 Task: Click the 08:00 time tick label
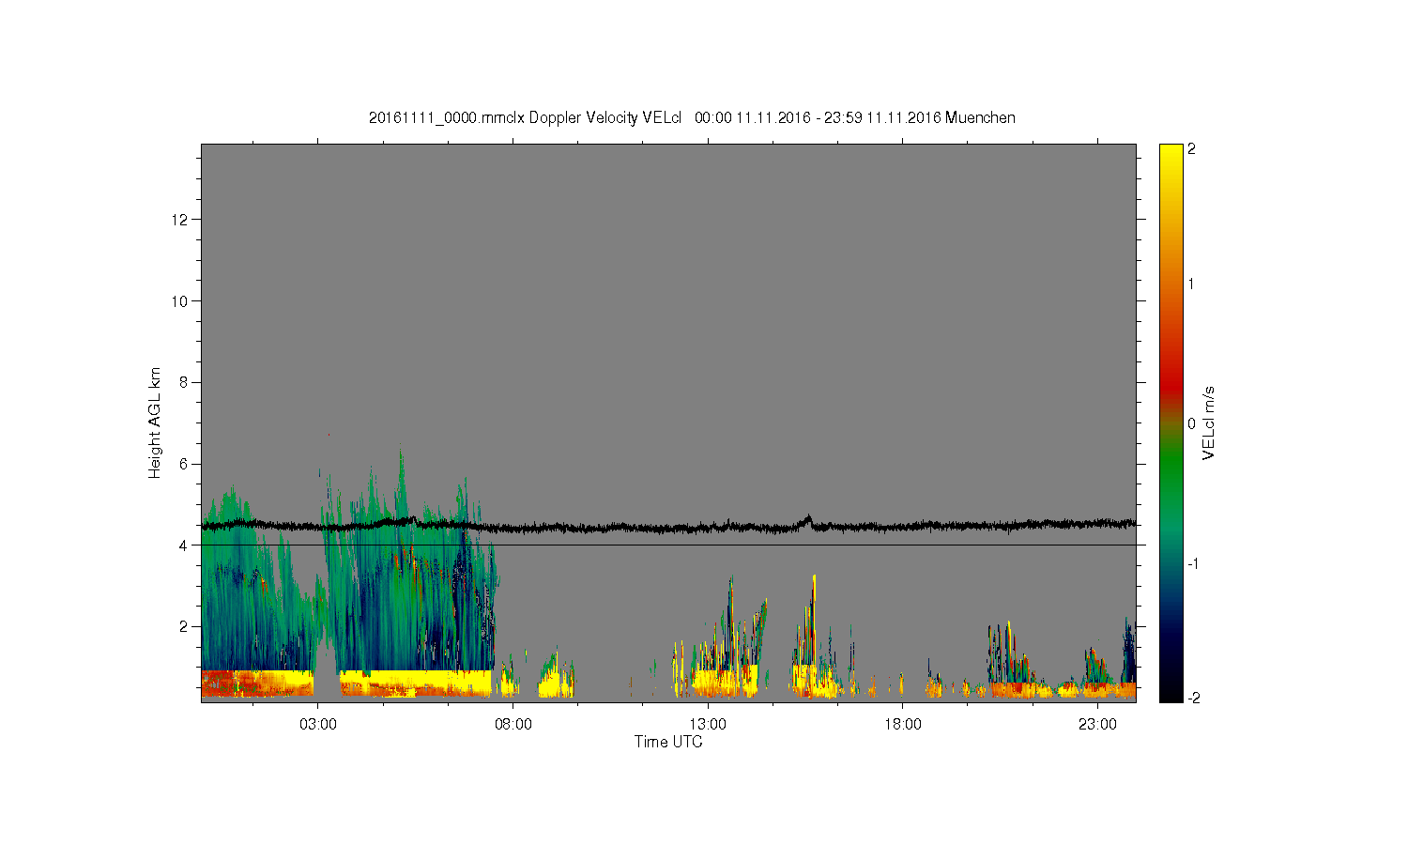pos(513,724)
